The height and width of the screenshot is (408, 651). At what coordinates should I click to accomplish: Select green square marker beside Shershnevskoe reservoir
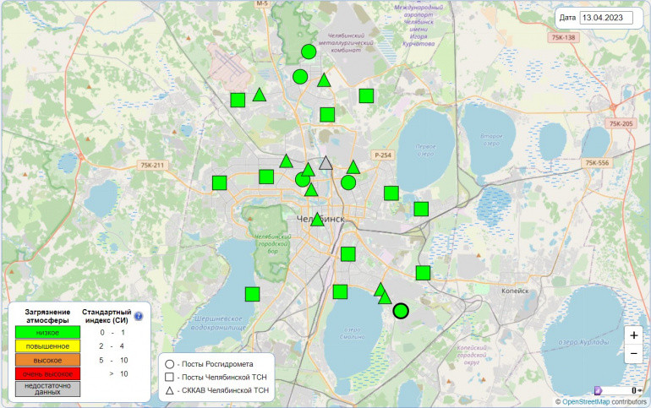[252, 294]
